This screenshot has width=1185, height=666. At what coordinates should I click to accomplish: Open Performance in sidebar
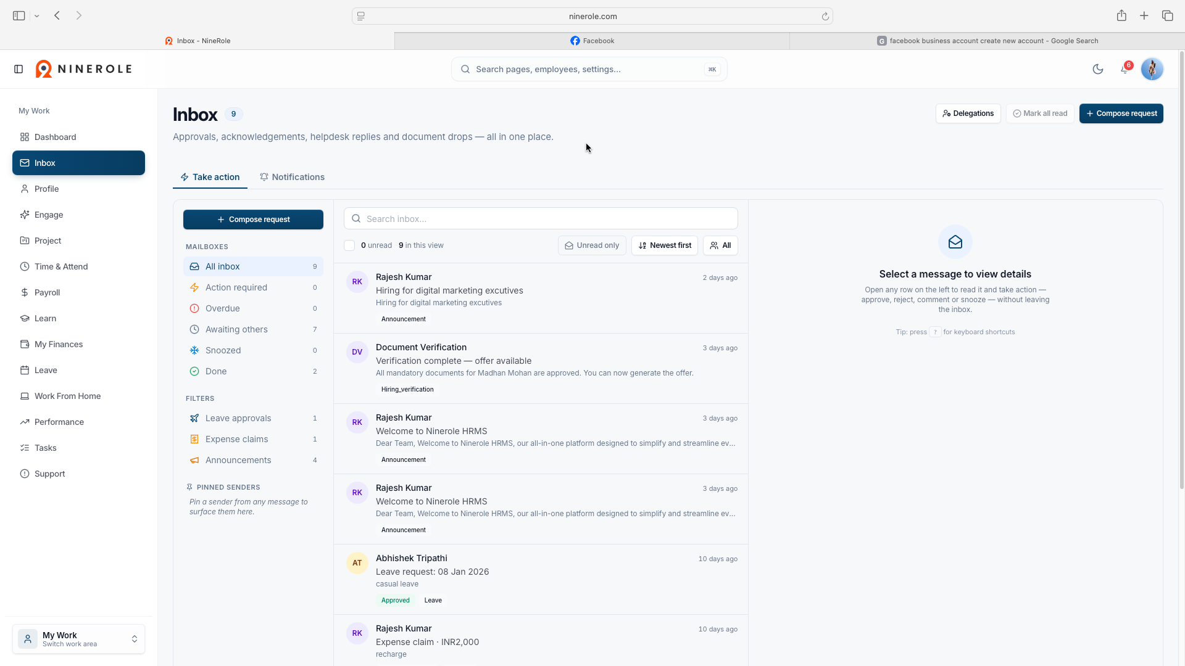pos(78,422)
